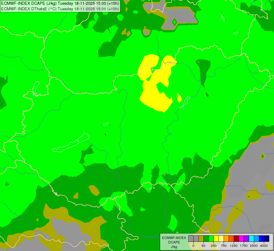Pick the red-orange legend swatch
Image resolution: width=274 pixels, height=251 pixels.
click(231, 239)
